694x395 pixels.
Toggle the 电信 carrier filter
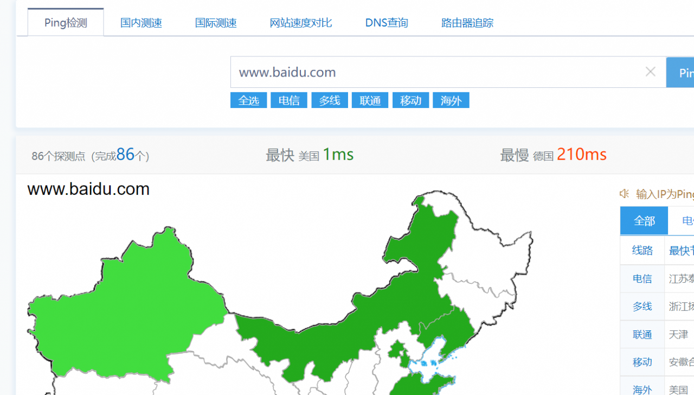288,100
